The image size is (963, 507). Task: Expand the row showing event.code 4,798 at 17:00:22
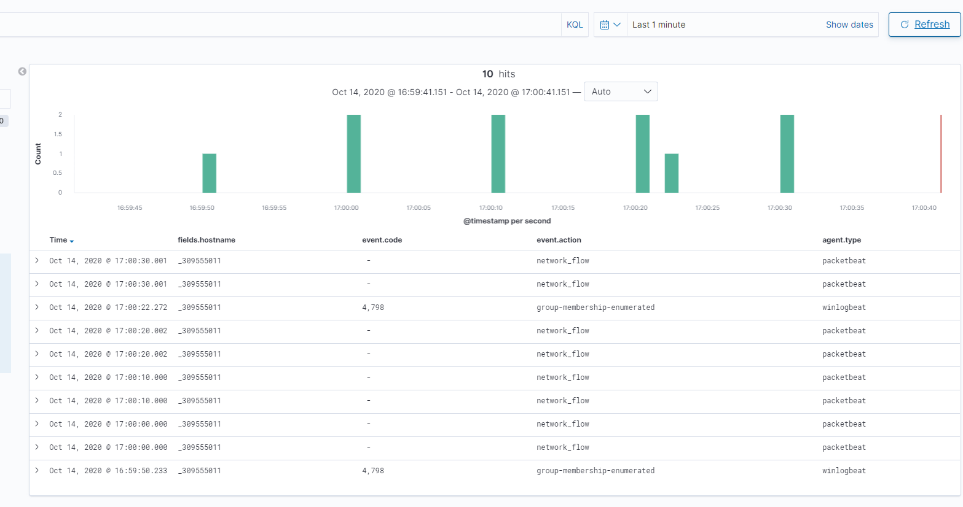click(36, 307)
